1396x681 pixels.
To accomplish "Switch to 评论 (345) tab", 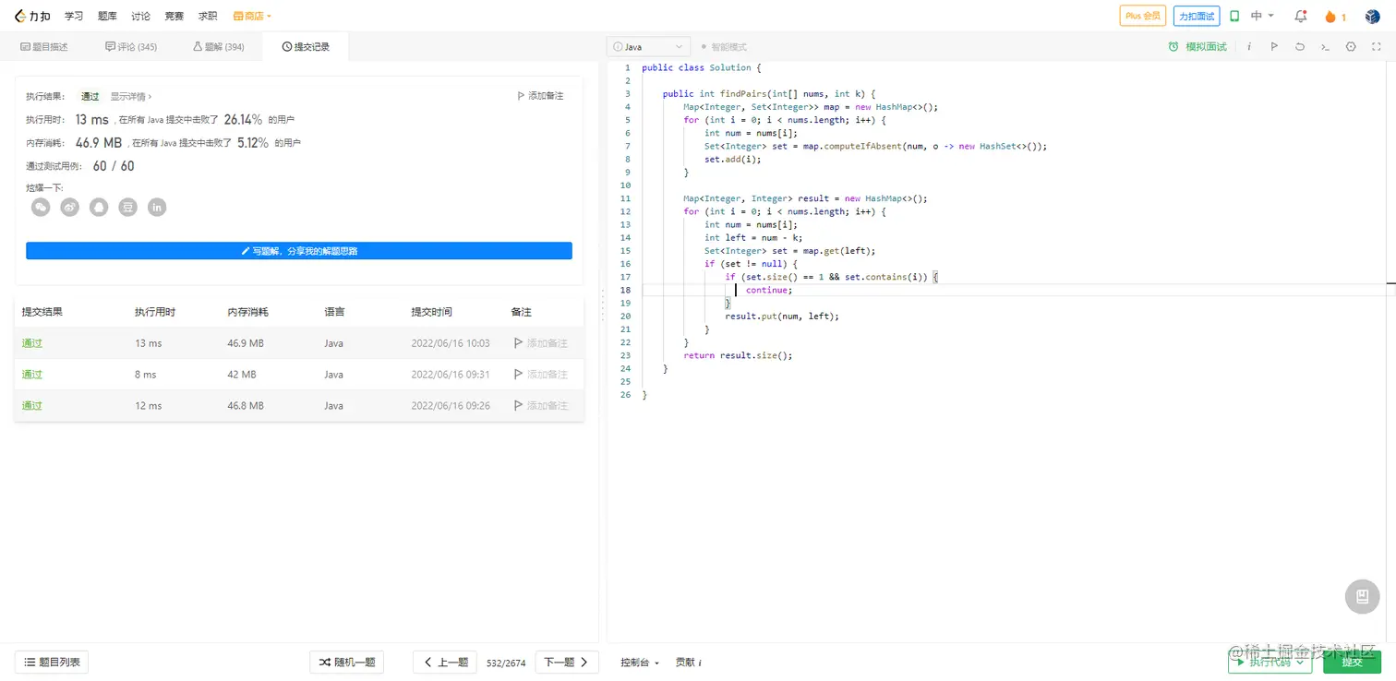I will [131, 47].
